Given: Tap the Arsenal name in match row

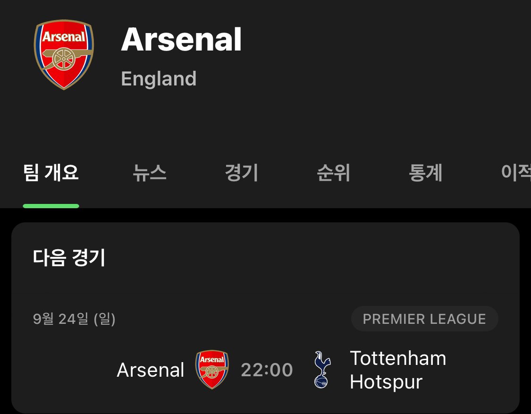Looking at the screenshot, I should point(151,370).
